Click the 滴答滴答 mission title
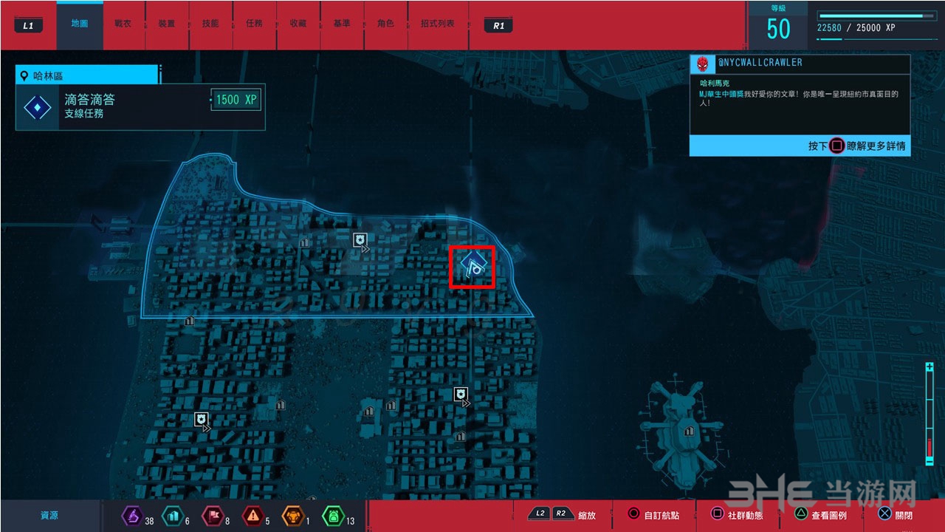This screenshot has height=532, width=945. (x=89, y=99)
